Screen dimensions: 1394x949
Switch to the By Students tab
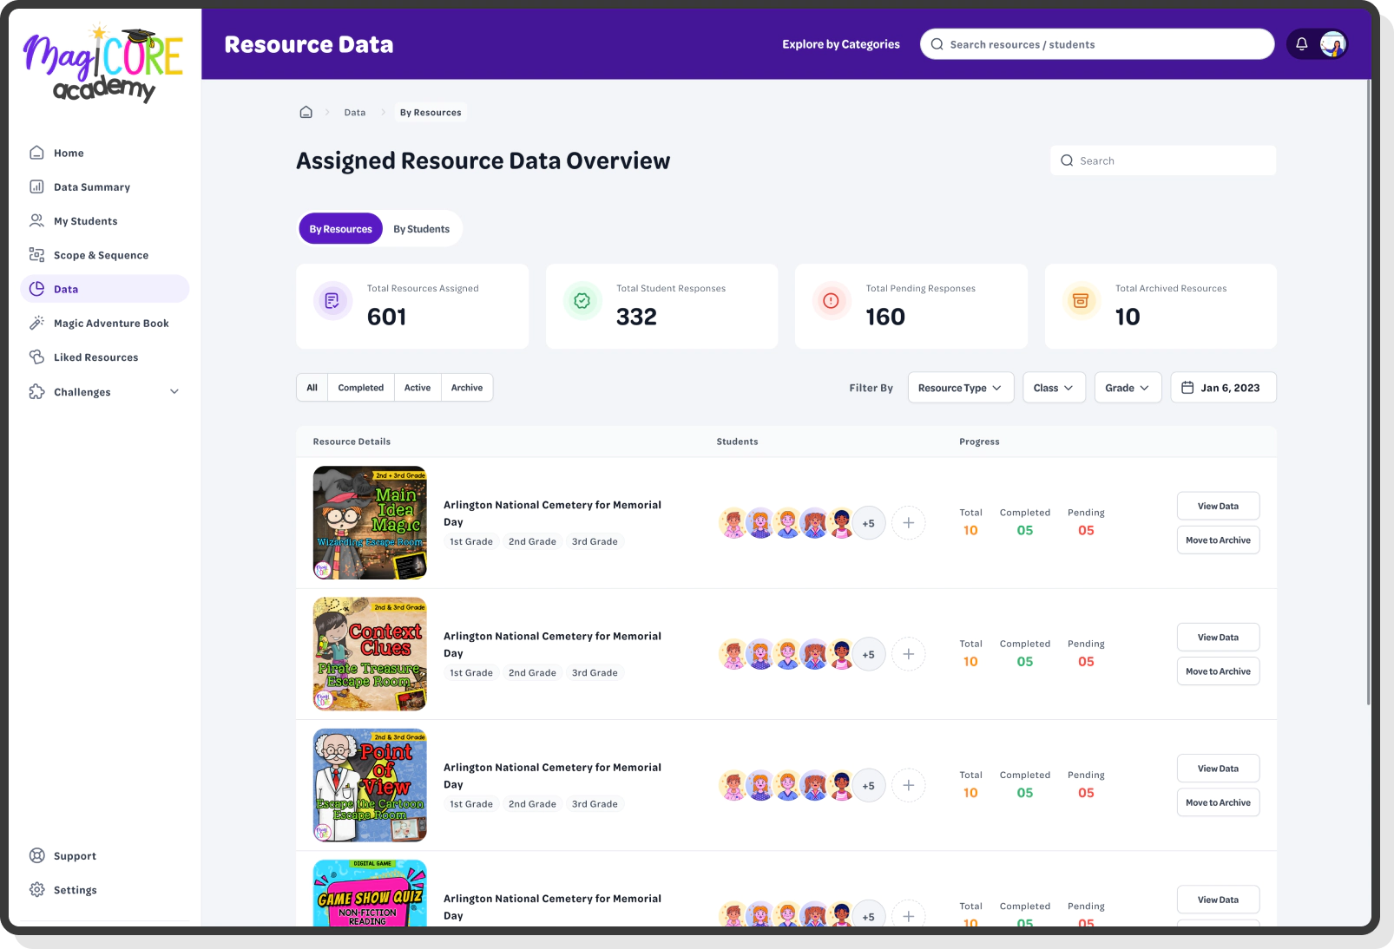(421, 228)
